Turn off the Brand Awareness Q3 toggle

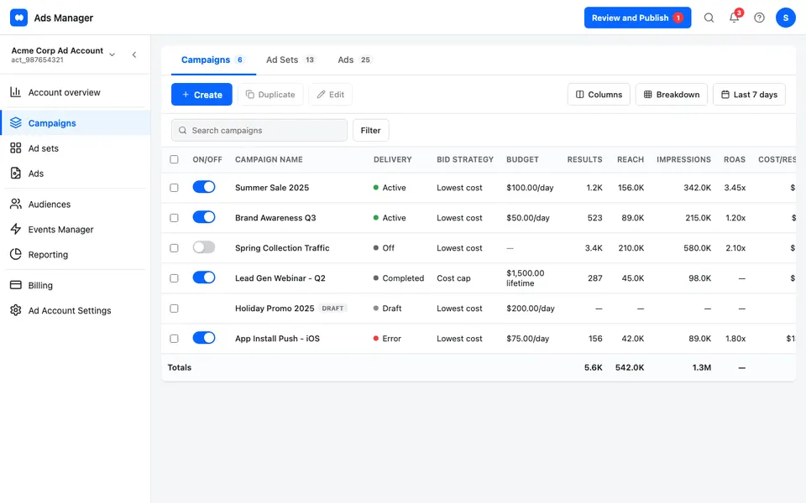[204, 217]
